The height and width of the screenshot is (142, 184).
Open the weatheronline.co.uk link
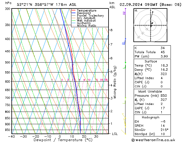157,140
